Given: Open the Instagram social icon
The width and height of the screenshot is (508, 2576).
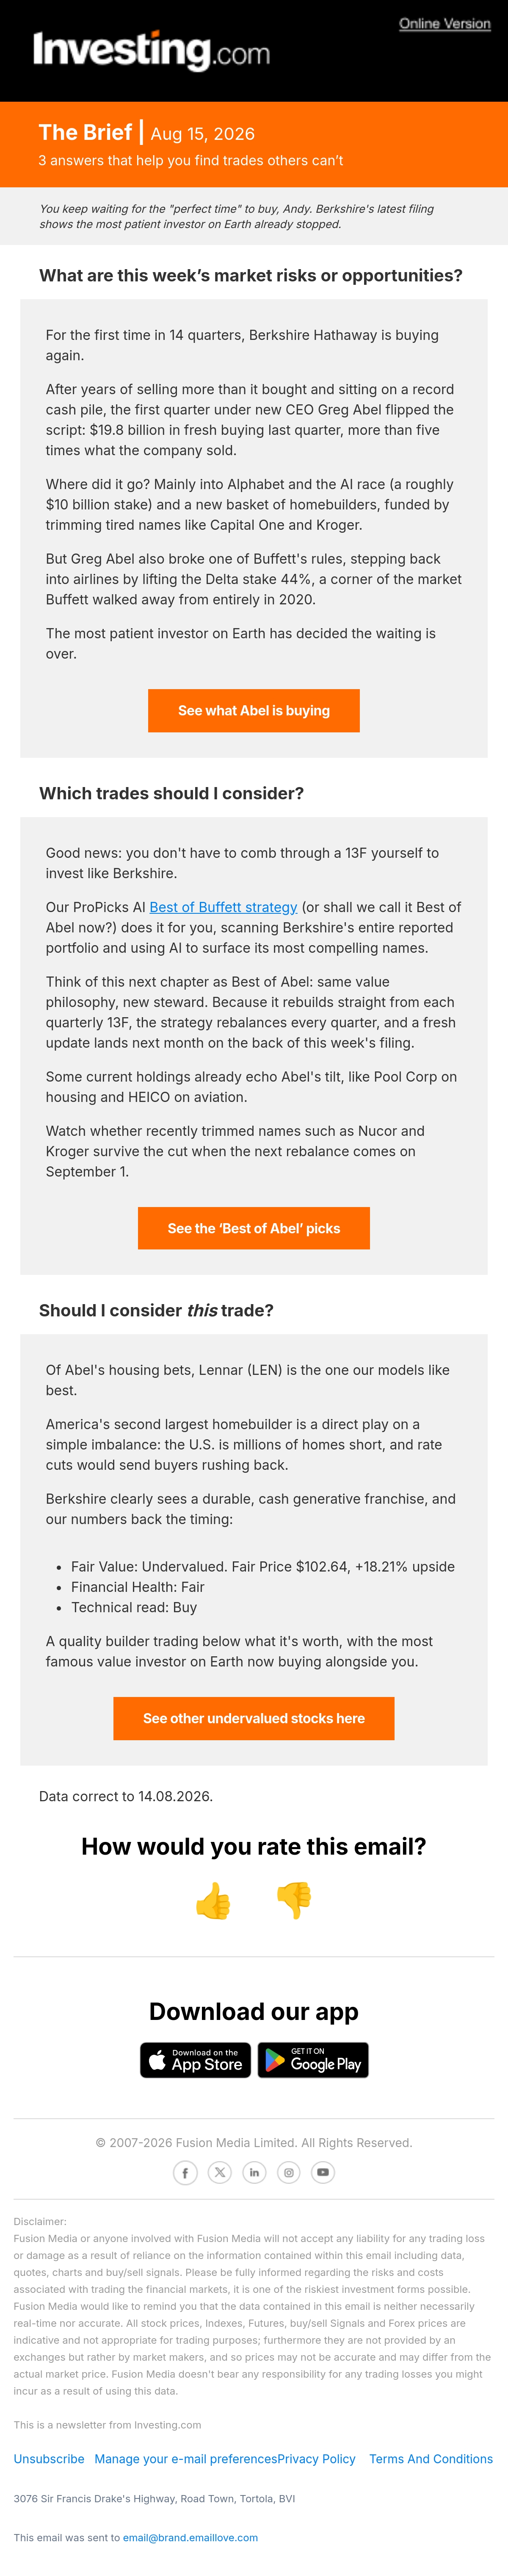Looking at the screenshot, I should [x=288, y=2173].
